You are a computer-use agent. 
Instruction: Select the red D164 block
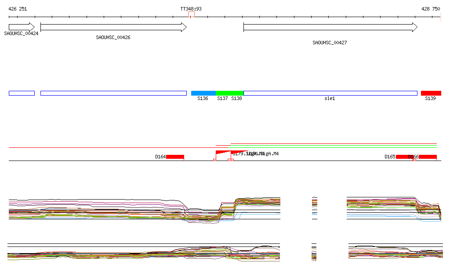point(175,157)
